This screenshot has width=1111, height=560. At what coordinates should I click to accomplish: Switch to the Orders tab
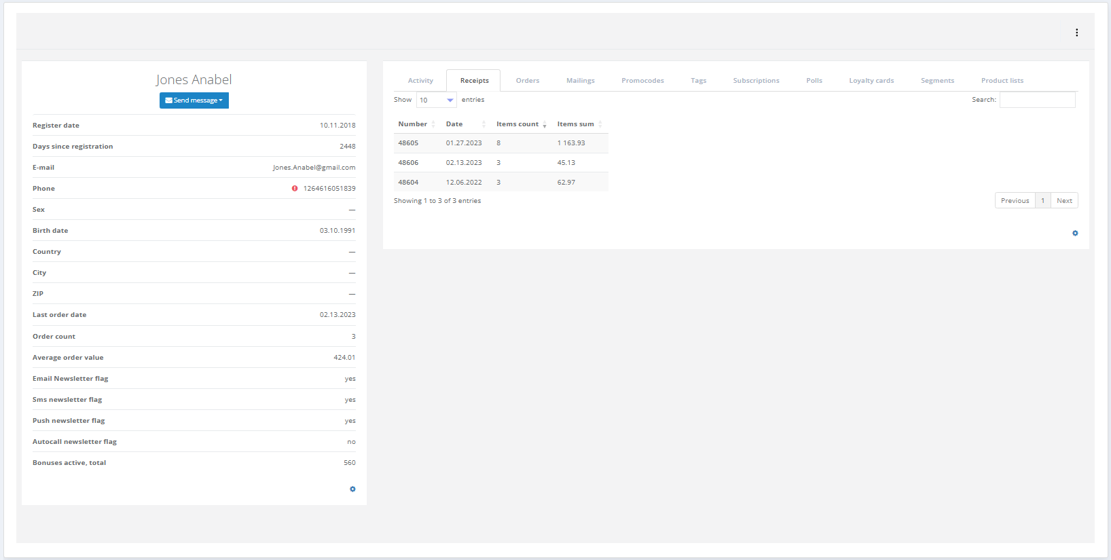pyautogui.click(x=527, y=81)
